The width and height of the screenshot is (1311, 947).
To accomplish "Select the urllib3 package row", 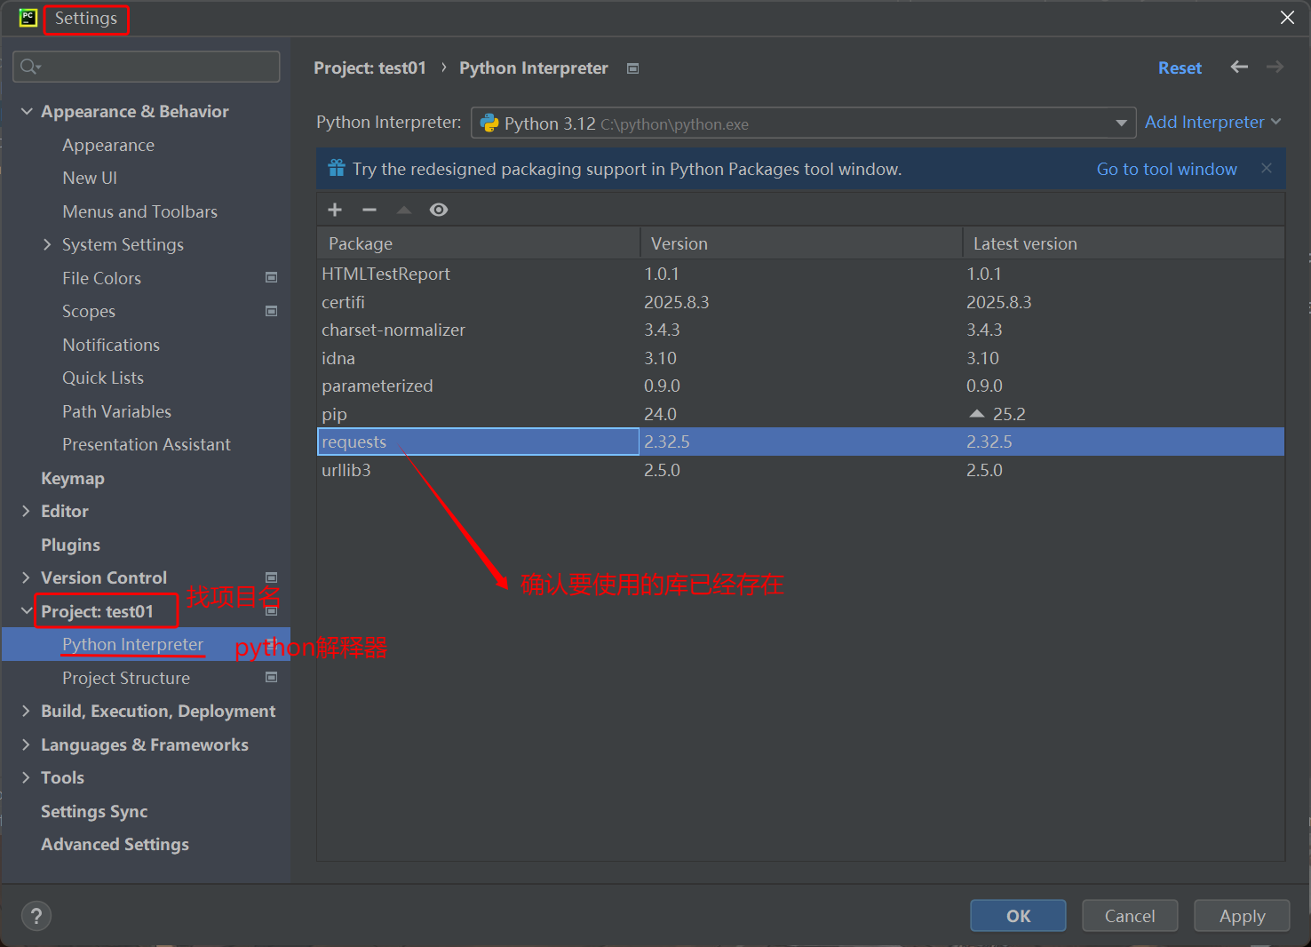I will (801, 470).
